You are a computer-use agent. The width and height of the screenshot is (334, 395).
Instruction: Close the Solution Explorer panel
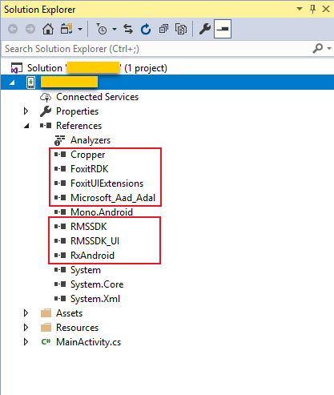click(x=326, y=9)
